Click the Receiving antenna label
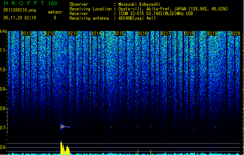Viewport: 244px width, 155px height. [x=89, y=18]
